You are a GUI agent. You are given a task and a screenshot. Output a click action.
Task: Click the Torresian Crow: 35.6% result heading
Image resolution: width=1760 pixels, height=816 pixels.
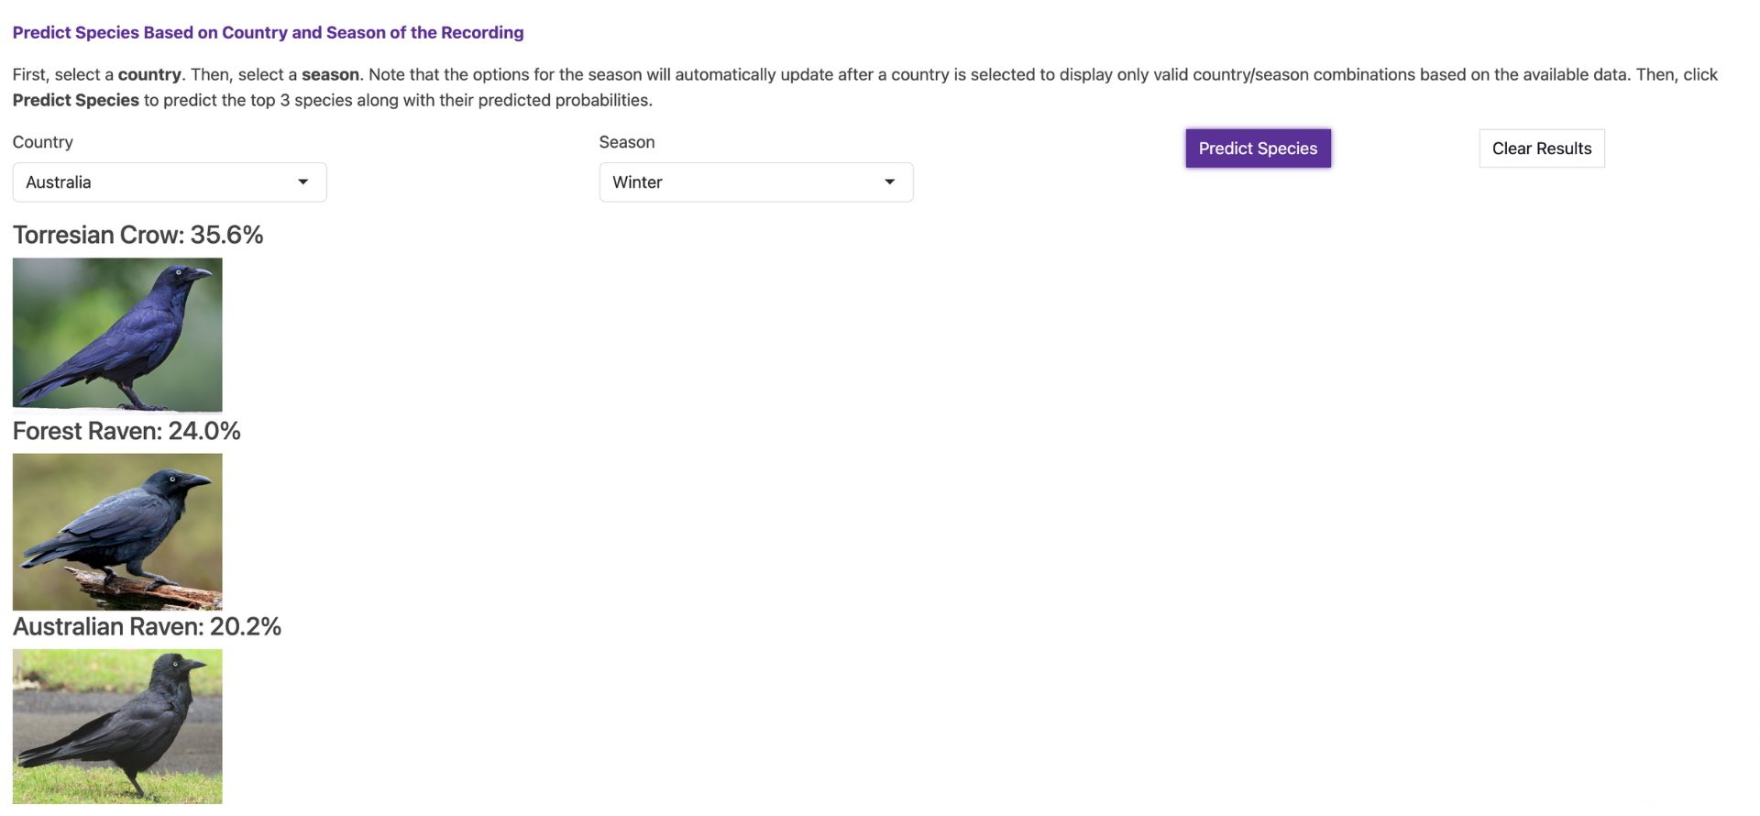tap(138, 235)
